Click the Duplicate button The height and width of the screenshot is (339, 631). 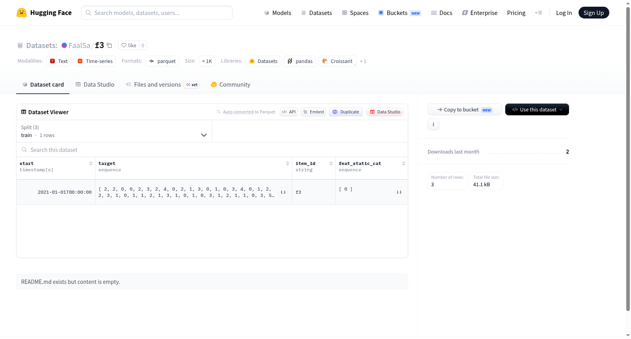pyautogui.click(x=346, y=112)
